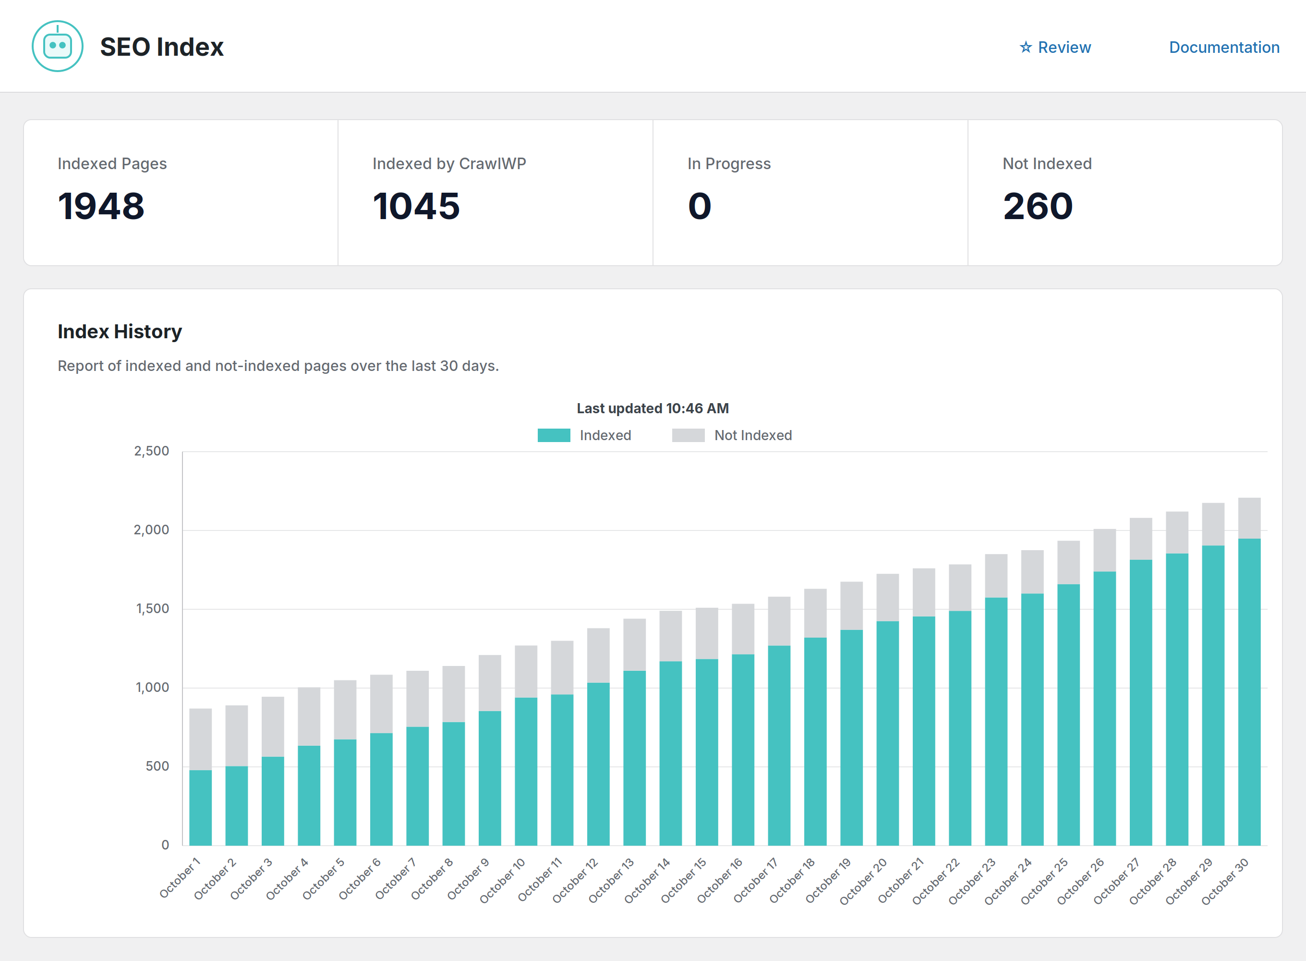Click the 1,000 y-axis label
This screenshot has height=961, width=1306.
[x=152, y=687]
